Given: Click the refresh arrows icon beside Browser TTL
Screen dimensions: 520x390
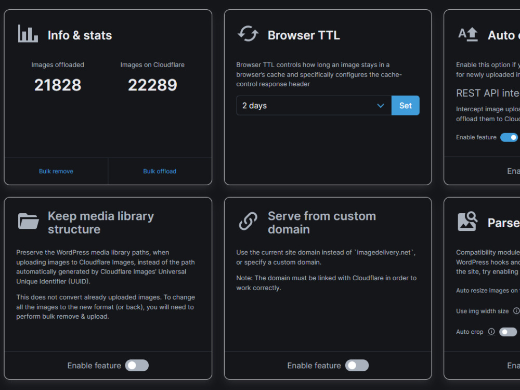Looking at the screenshot, I should coord(248,33).
